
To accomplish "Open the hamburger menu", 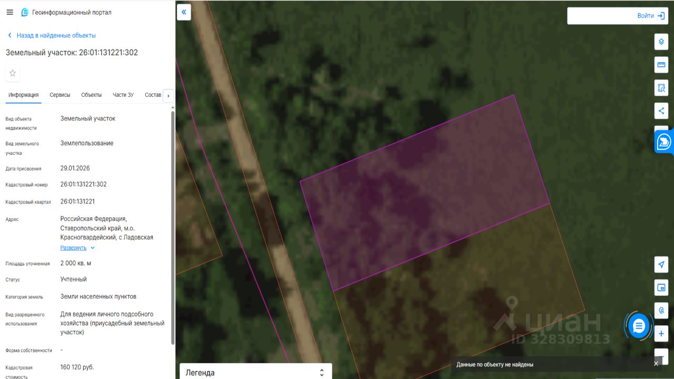I will click(x=9, y=12).
